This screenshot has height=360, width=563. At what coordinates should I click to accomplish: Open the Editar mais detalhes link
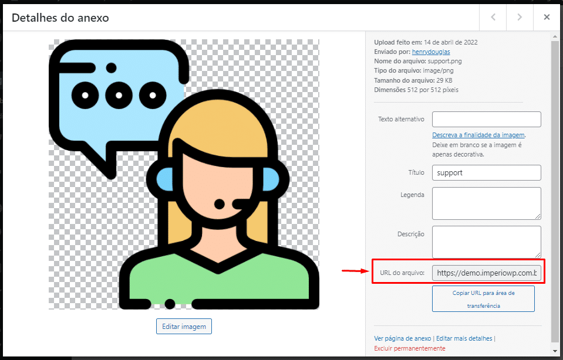pyautogui.click(x=464, y=338)
